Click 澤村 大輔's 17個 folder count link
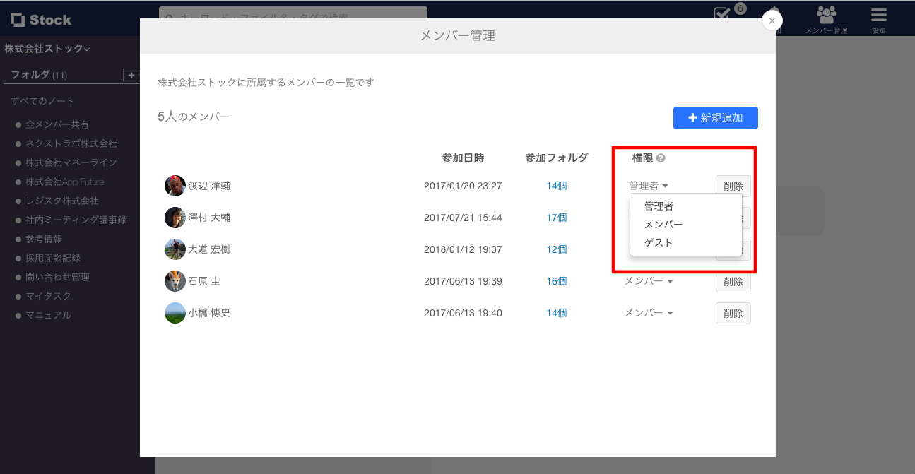915x474 pixels. coord(555,217)
